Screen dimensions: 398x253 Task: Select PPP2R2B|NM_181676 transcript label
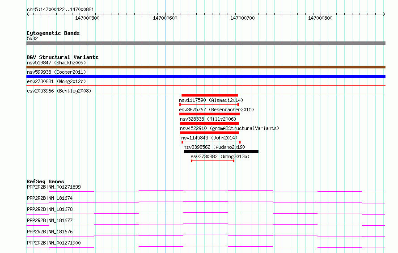[50, 232]
